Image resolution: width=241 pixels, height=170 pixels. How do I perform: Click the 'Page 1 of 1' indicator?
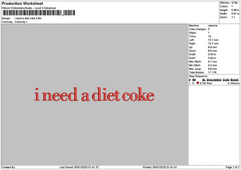tap(233, 167)
